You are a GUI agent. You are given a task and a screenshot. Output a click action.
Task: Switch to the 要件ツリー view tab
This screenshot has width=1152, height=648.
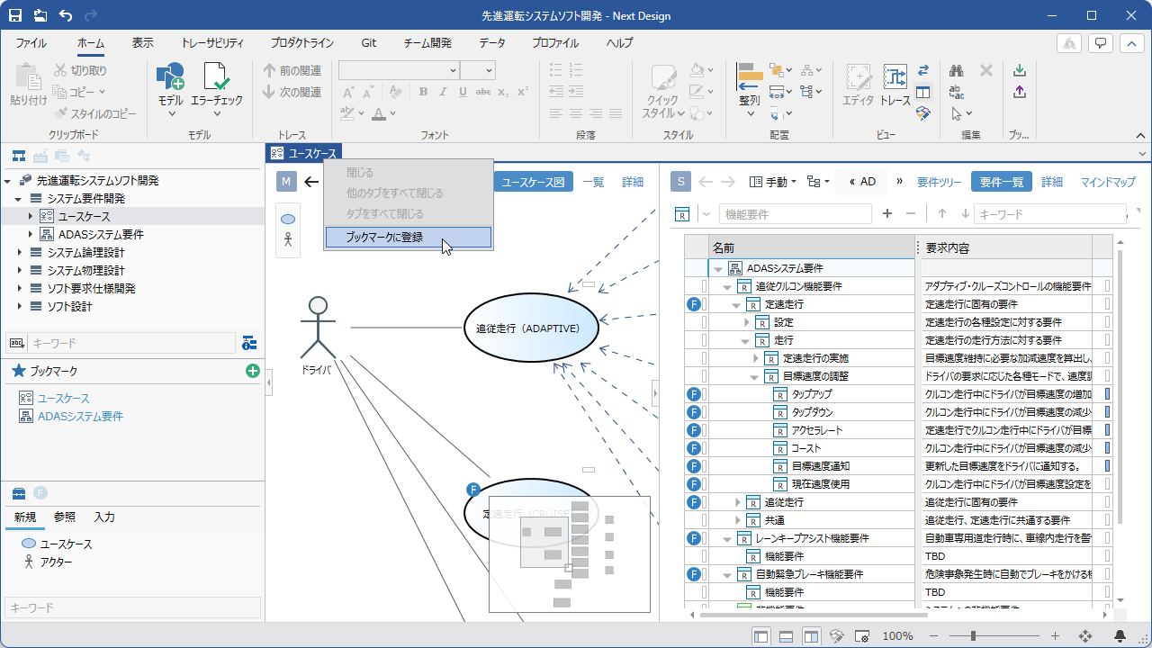(940, 182)
